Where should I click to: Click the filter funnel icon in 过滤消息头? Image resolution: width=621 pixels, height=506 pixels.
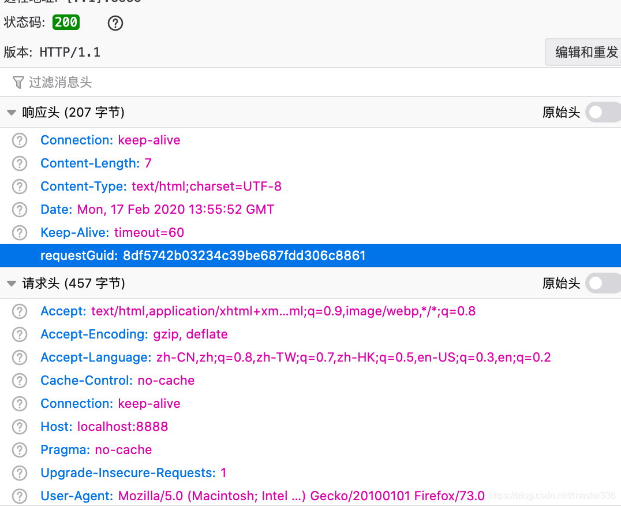pos(20,83)
